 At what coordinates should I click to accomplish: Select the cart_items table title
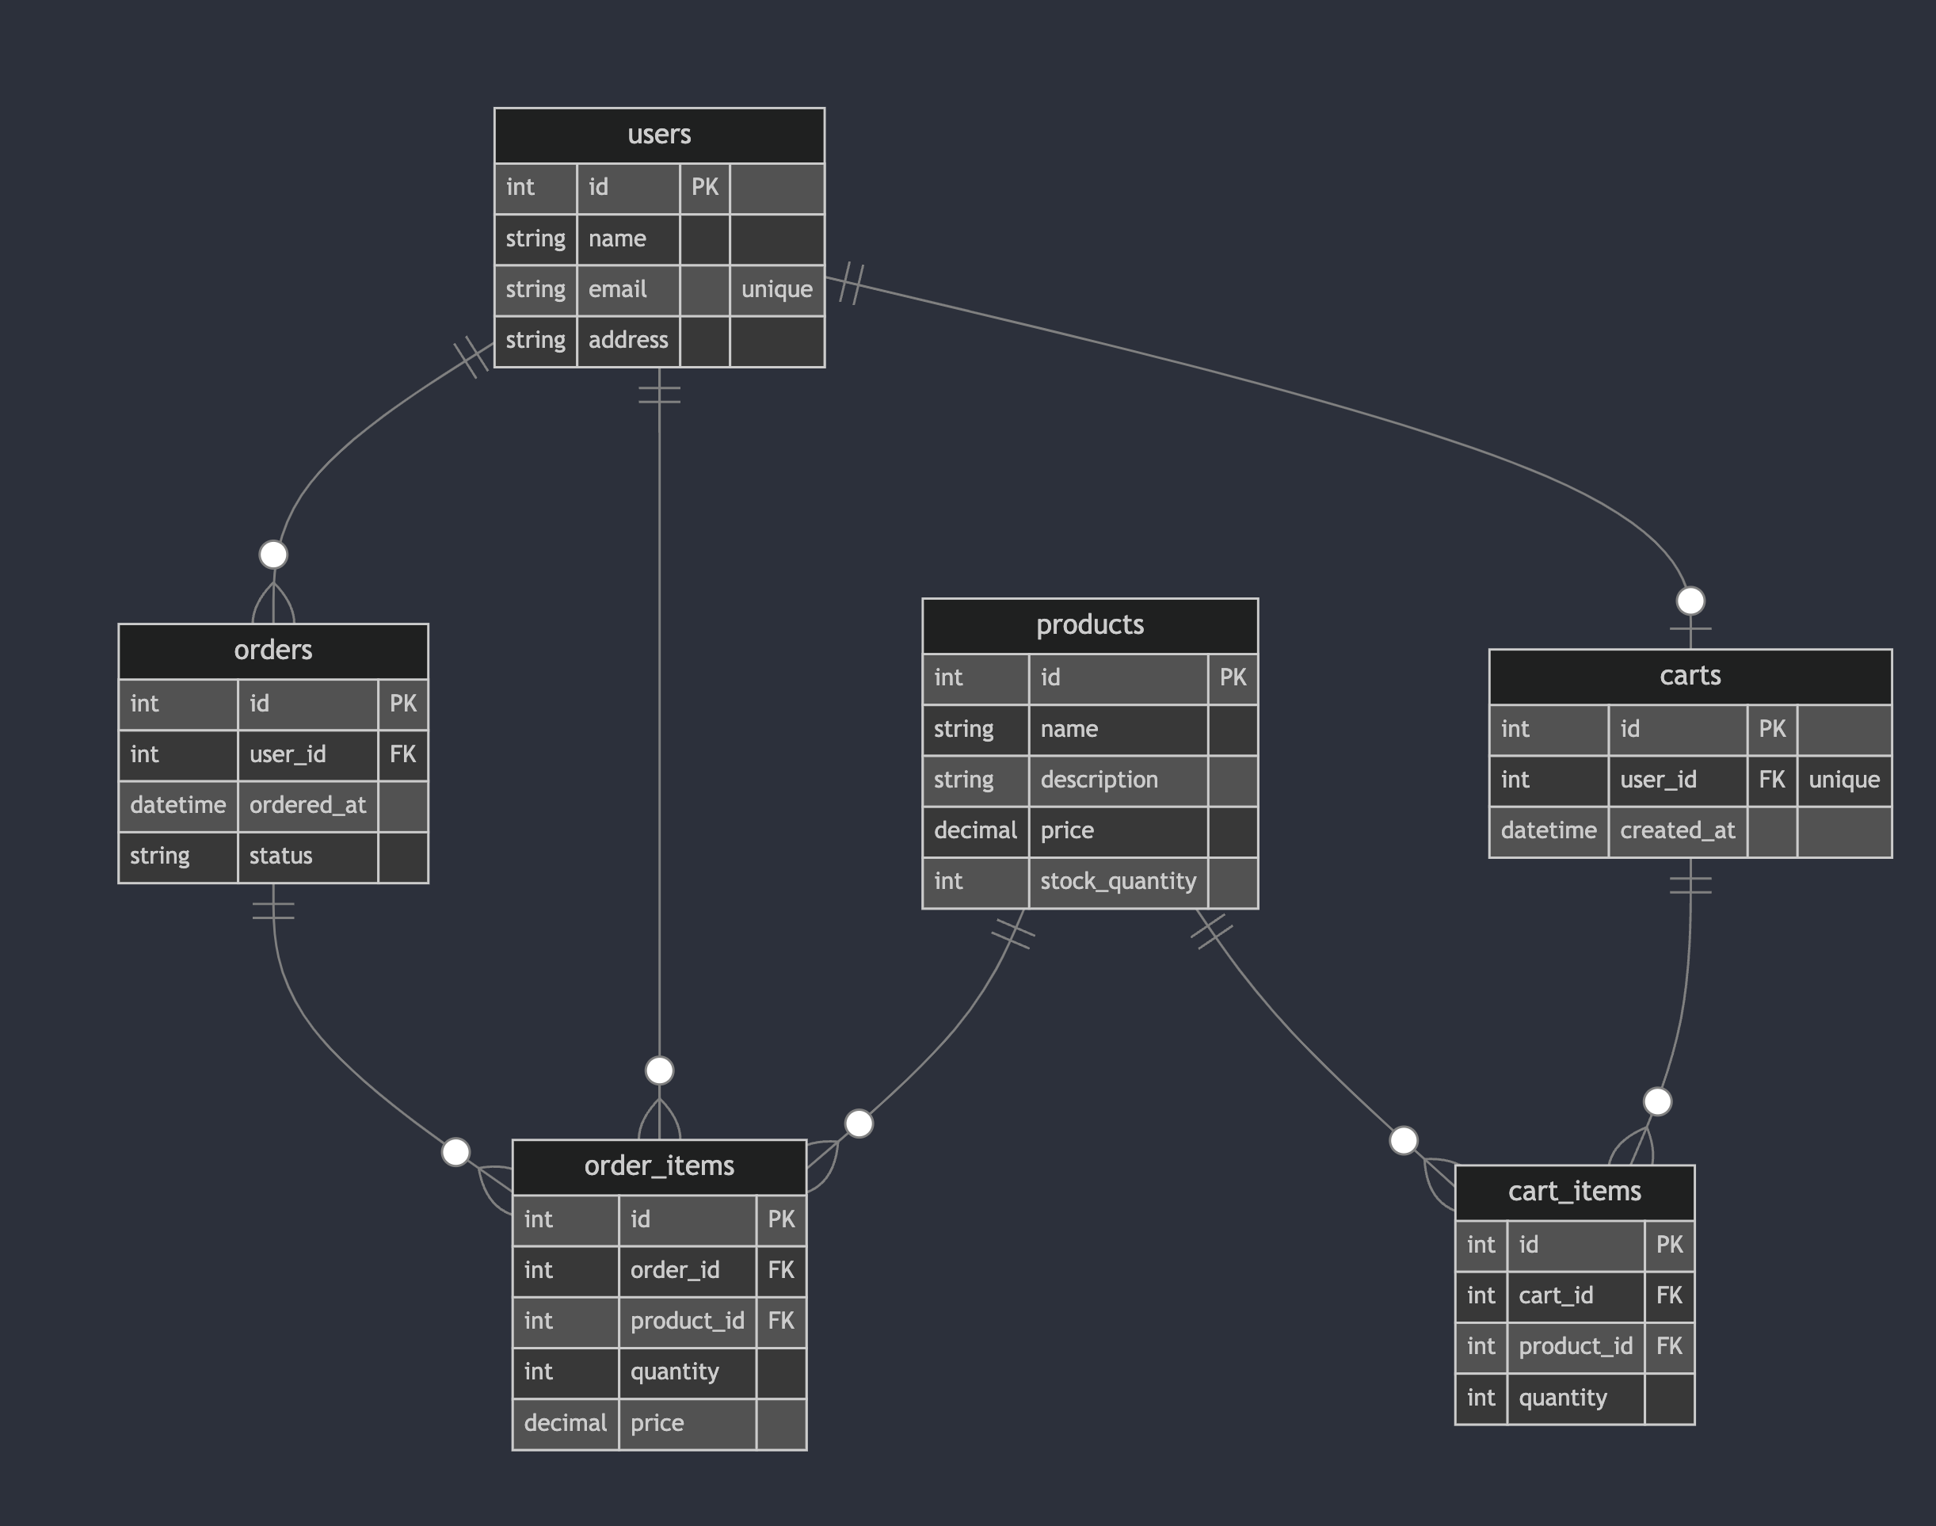[1574, 1191]
